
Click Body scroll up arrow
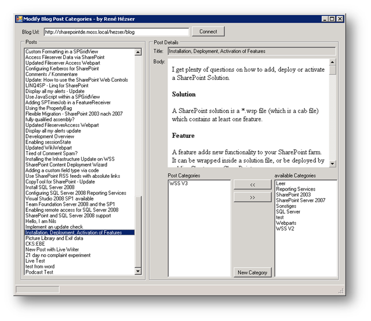tap(332, 62)
